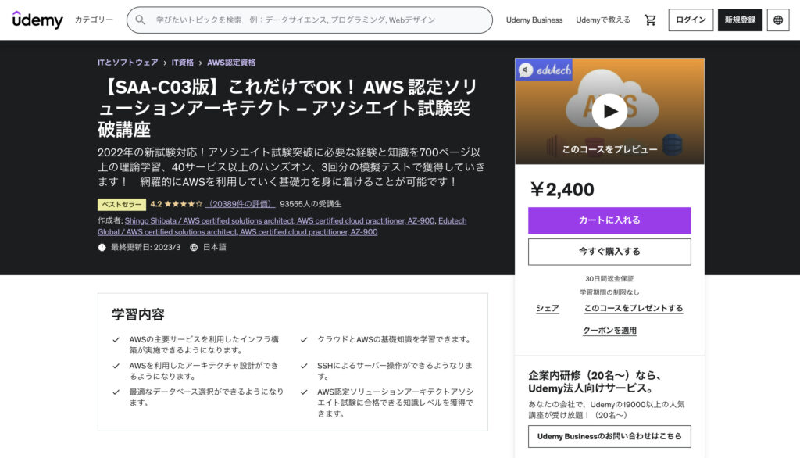Open the shopping cart icon
800x458 pixels.
point(650,20)
